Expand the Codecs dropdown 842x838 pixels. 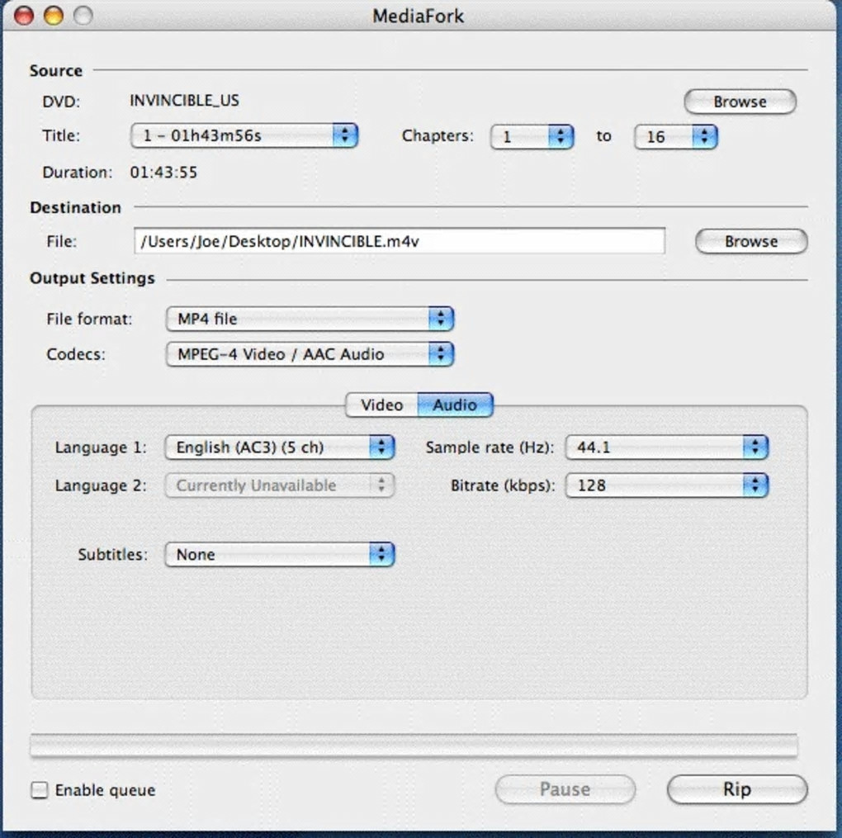(310, 354)
